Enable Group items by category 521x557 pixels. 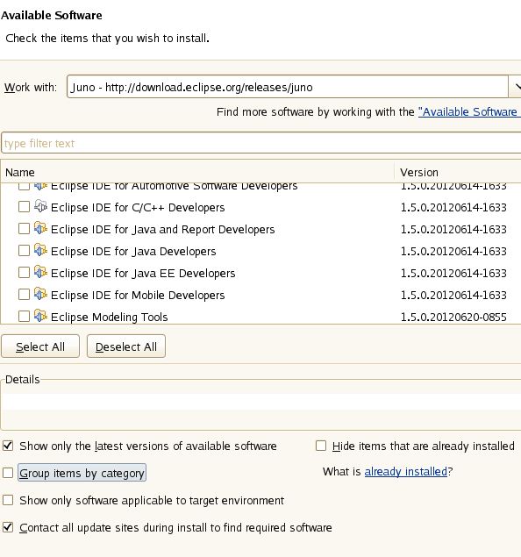tap(8, 473)
